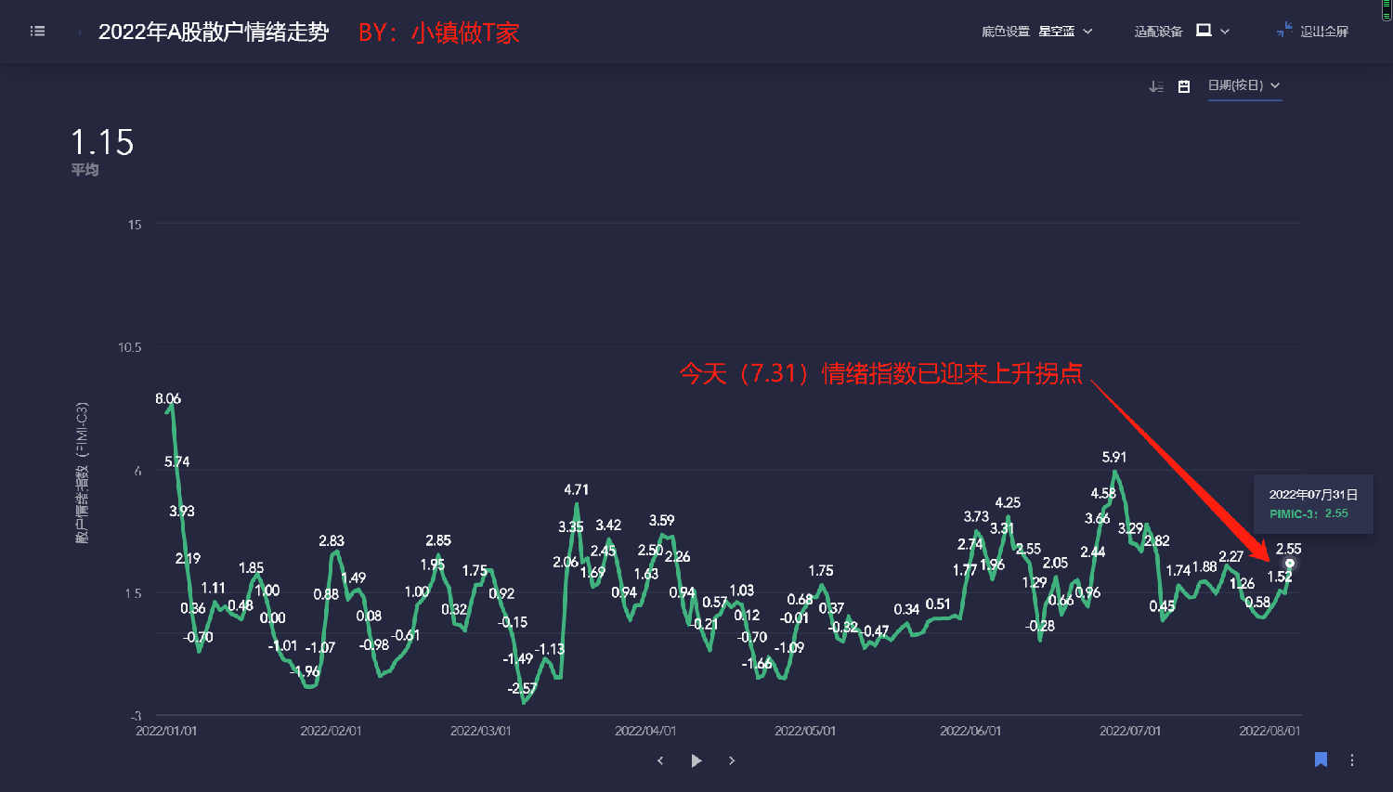Expand the 星空蓝 background color dropdown
This screenshot has height=792, width=1393.
click(x=1087, y=32)
